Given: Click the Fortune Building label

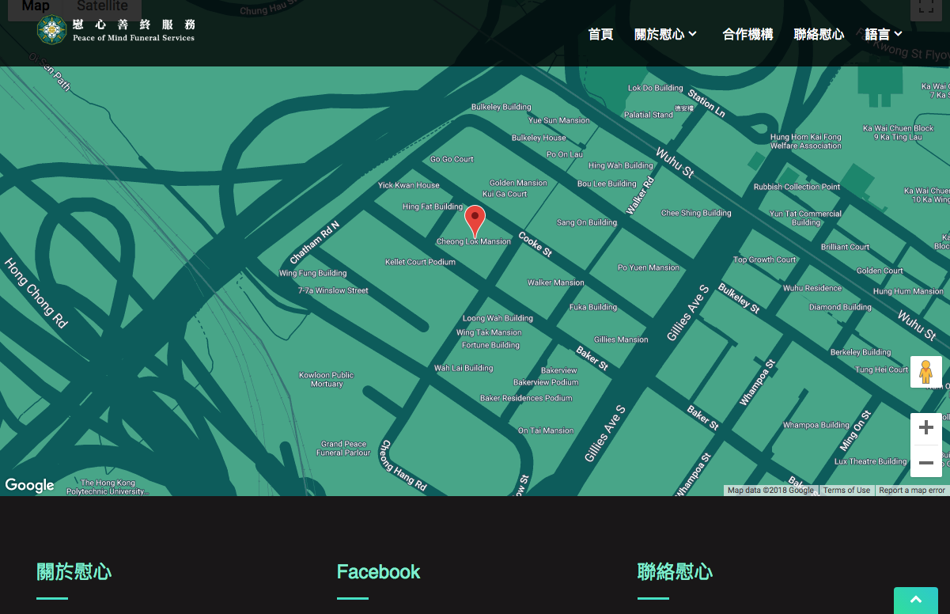Looking at the screenshot, I should [x=490, y=345].
